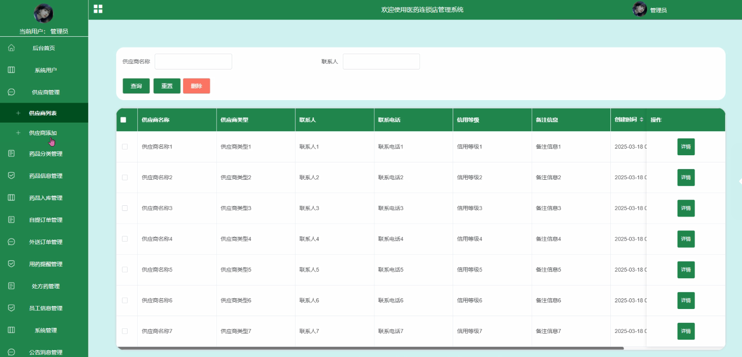Open the 员工信息管理 menu

coord(44,308)
